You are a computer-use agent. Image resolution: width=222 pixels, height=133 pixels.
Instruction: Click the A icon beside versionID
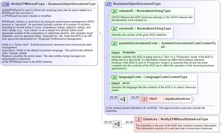pyautogui.click(x=114, y=29)
